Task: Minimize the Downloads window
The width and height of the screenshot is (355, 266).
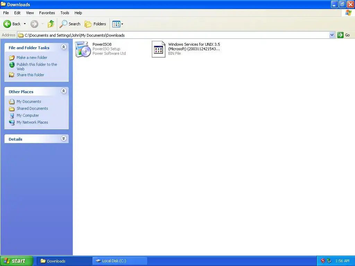Action: pyautogui.click(x=335, y=4)
